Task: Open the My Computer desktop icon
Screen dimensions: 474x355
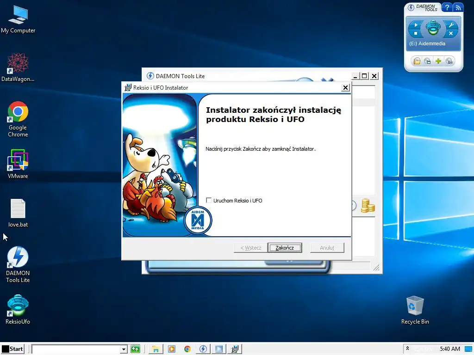Action: click(x=18, y=19)
